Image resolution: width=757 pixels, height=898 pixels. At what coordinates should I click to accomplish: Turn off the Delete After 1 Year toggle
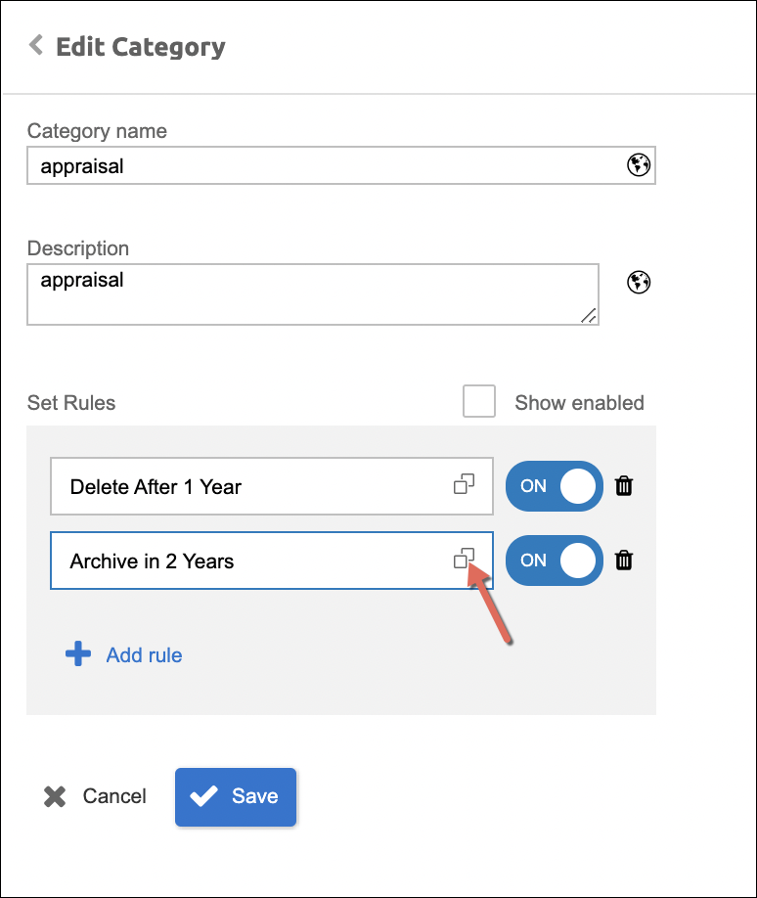tap(554, 486)
